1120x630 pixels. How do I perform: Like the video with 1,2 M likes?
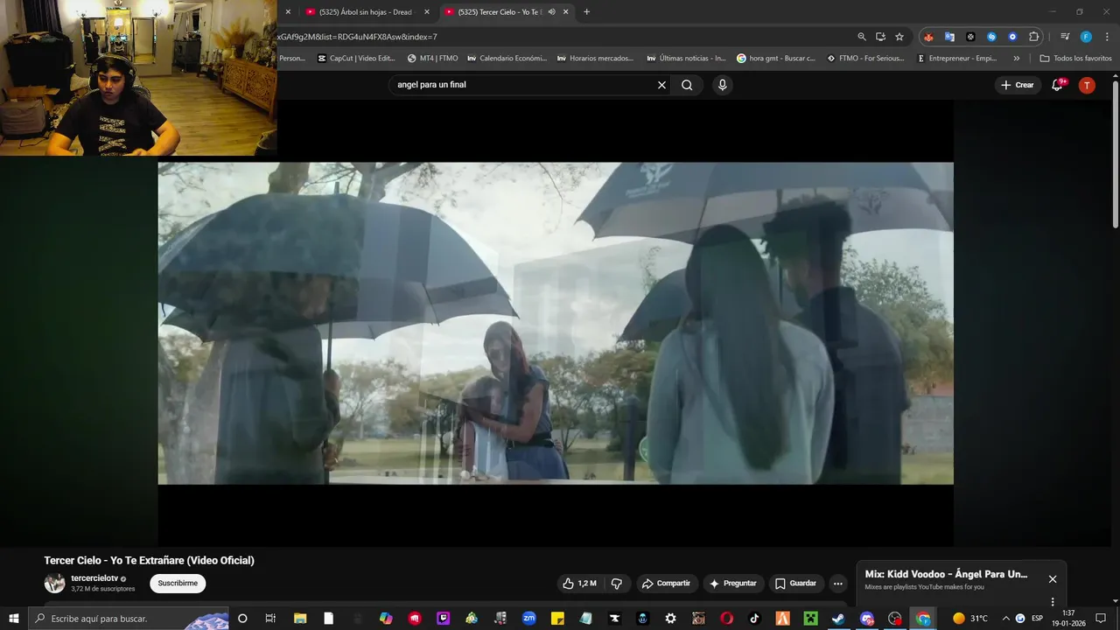pos(579,584)
